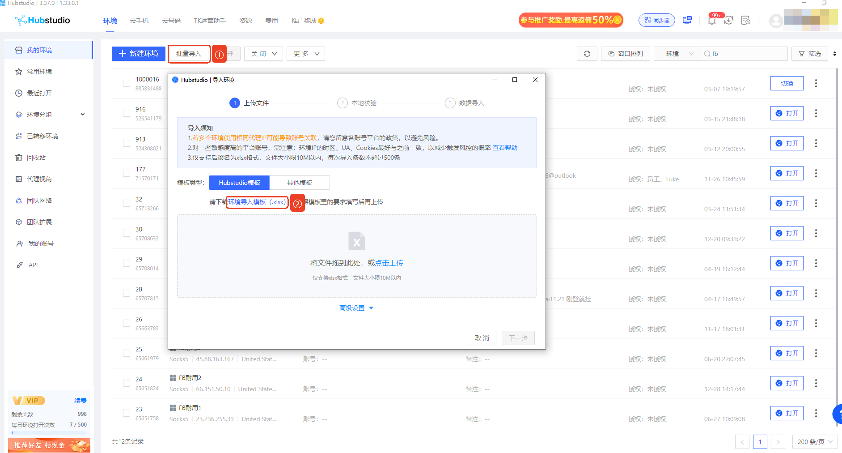The width and height of the screenshot is (842, 453).
Task: Open more options for row 1000016
Action: point(816,83)
